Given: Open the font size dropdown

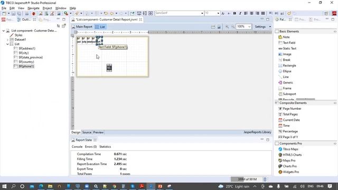Looking at the screenshot, I should (x=218, y=13).
